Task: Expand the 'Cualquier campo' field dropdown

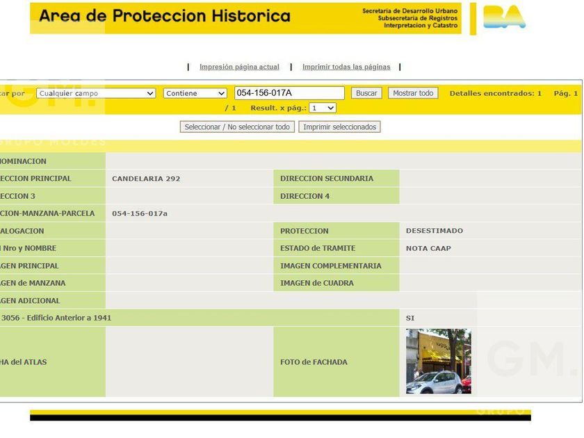Action: [96, 93]
